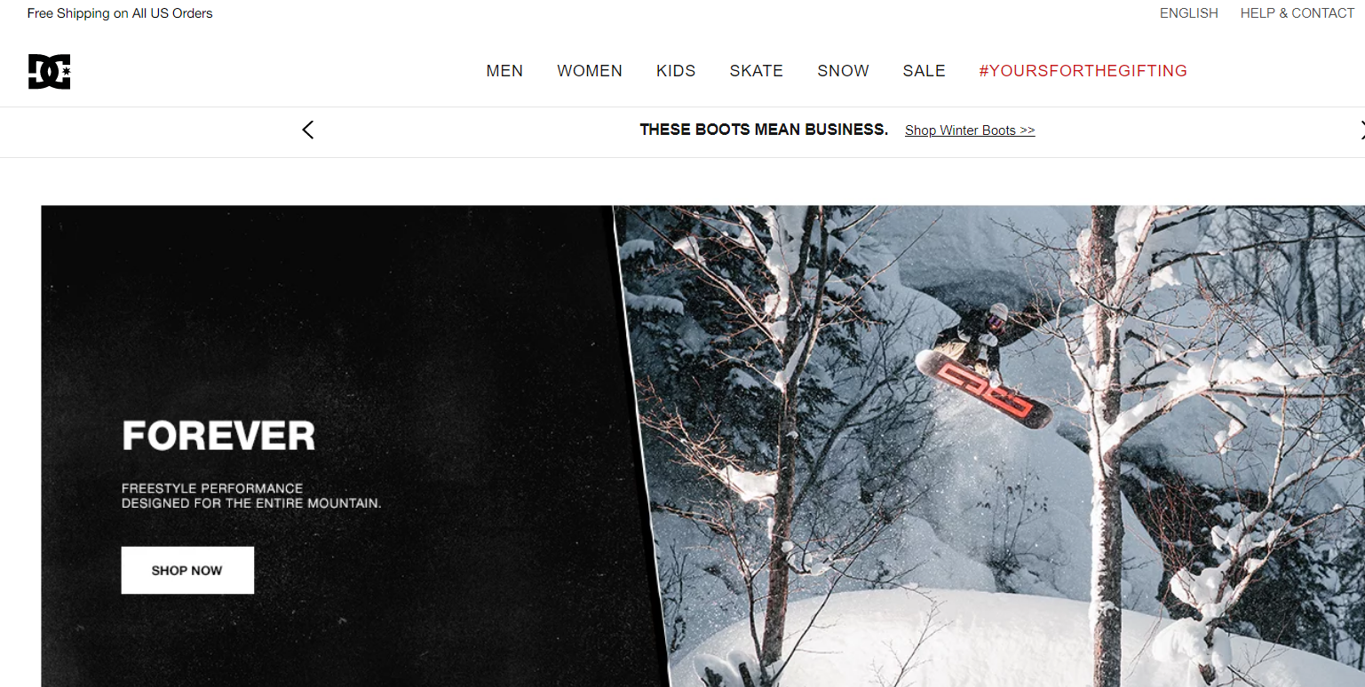Expand the ENGLISH language selector

1188,13
